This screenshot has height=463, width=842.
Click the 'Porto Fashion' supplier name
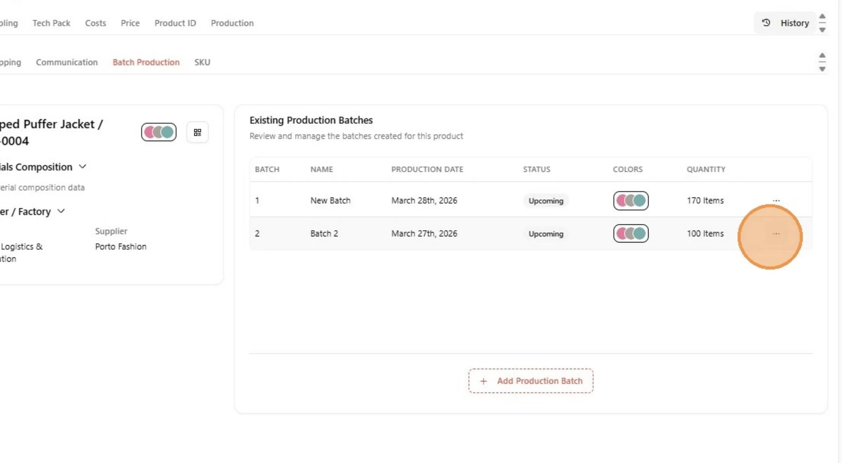[121, 246]
